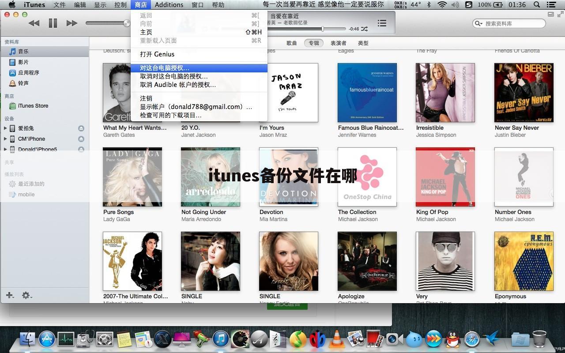The image size is (565, 353).
Task: Choose 显示帐户 (donald788@gmail.com) menu item
Action: coord(199,107)
